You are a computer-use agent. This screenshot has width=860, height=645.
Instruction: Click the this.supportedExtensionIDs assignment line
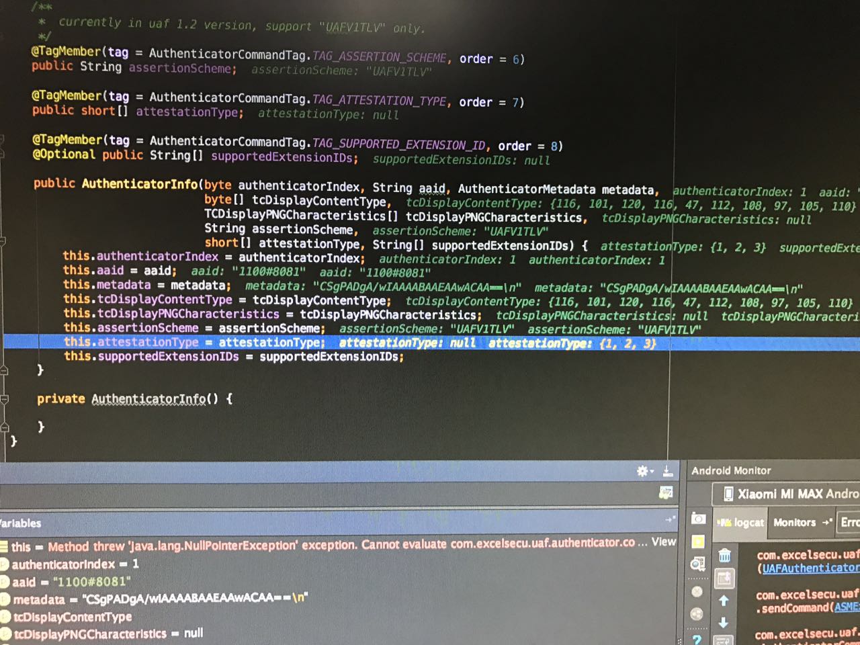tap(234, 357)
